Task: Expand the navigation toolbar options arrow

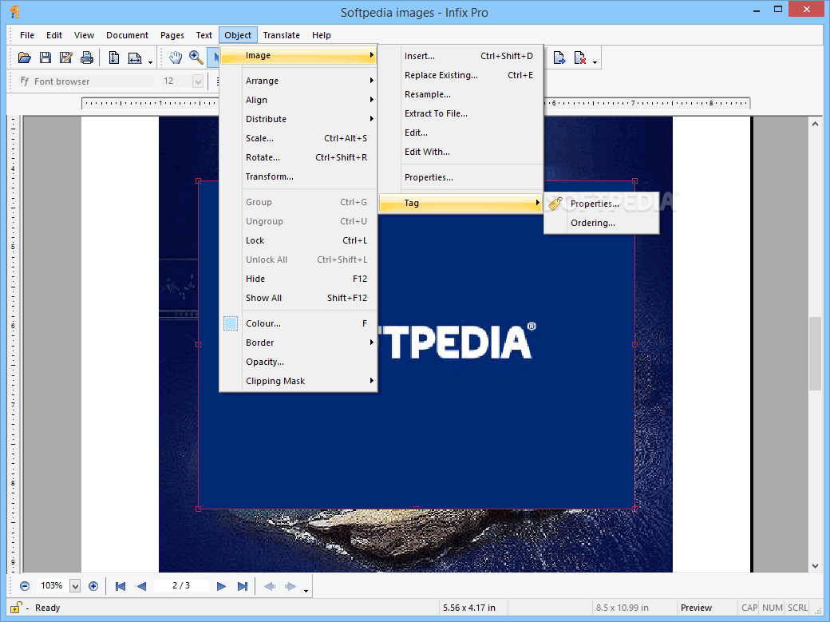Action: pos(306,591)
